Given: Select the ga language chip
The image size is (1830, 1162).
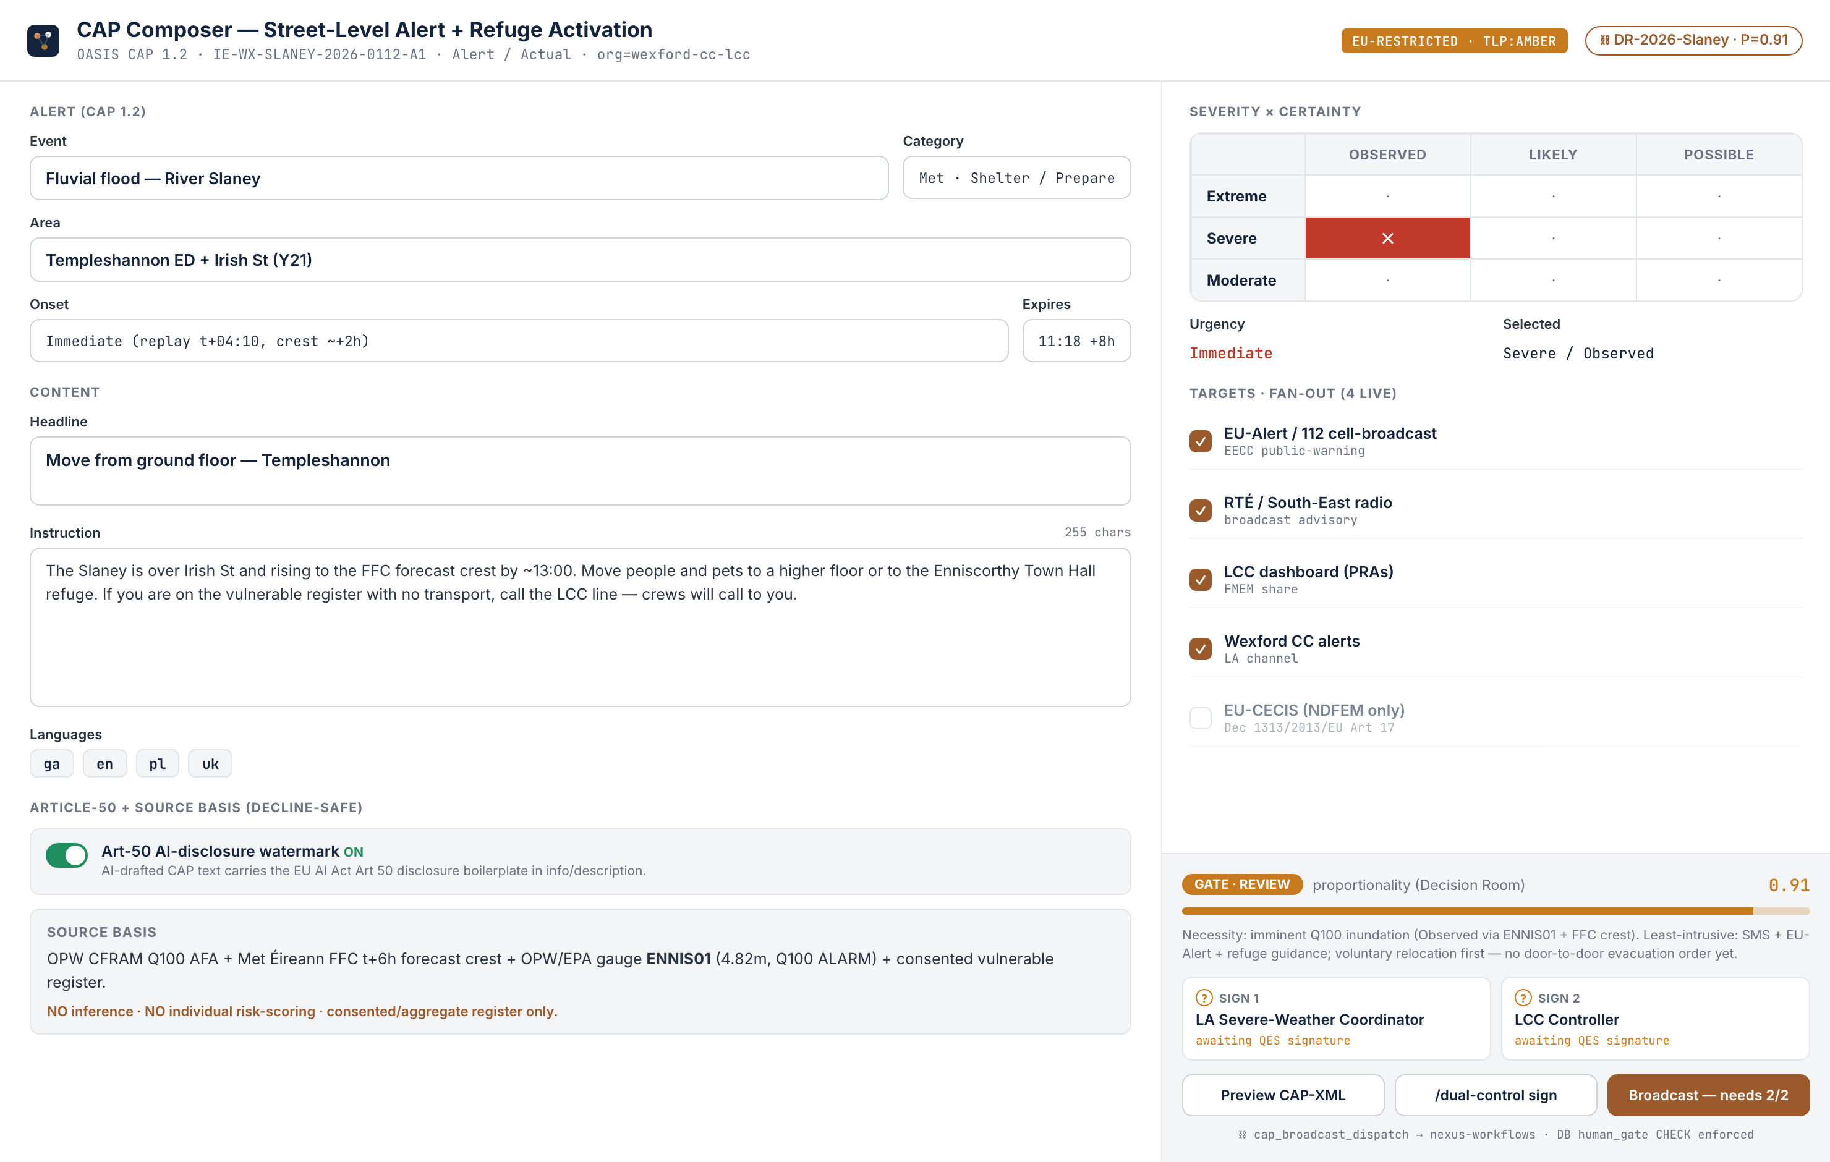Looking at the screenshot, I should (x=52, y=764).
